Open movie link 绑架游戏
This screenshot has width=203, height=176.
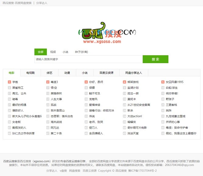[x=133, y=82]
